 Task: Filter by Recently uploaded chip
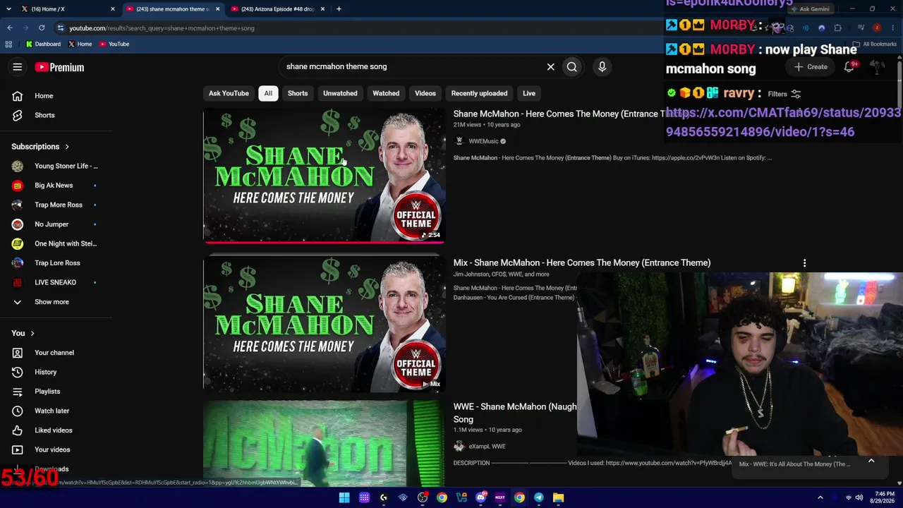[x=479, y=93]
